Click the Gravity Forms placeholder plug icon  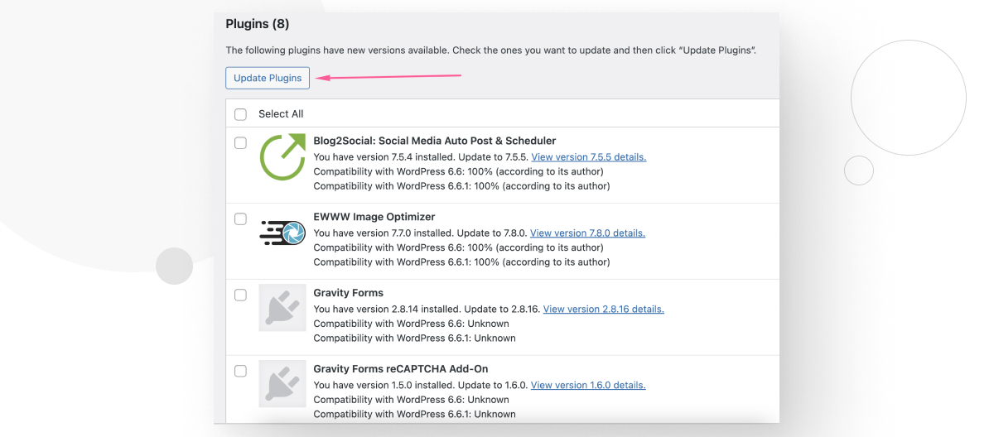(282, 308)
